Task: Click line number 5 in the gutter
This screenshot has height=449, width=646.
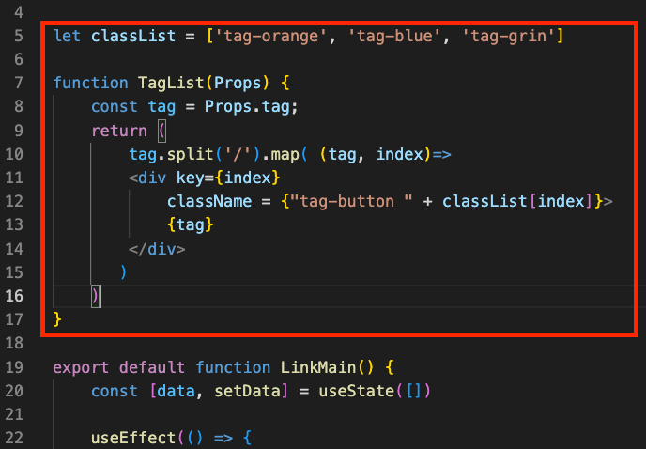Action: pyautogui.click(x=19, y=36)
